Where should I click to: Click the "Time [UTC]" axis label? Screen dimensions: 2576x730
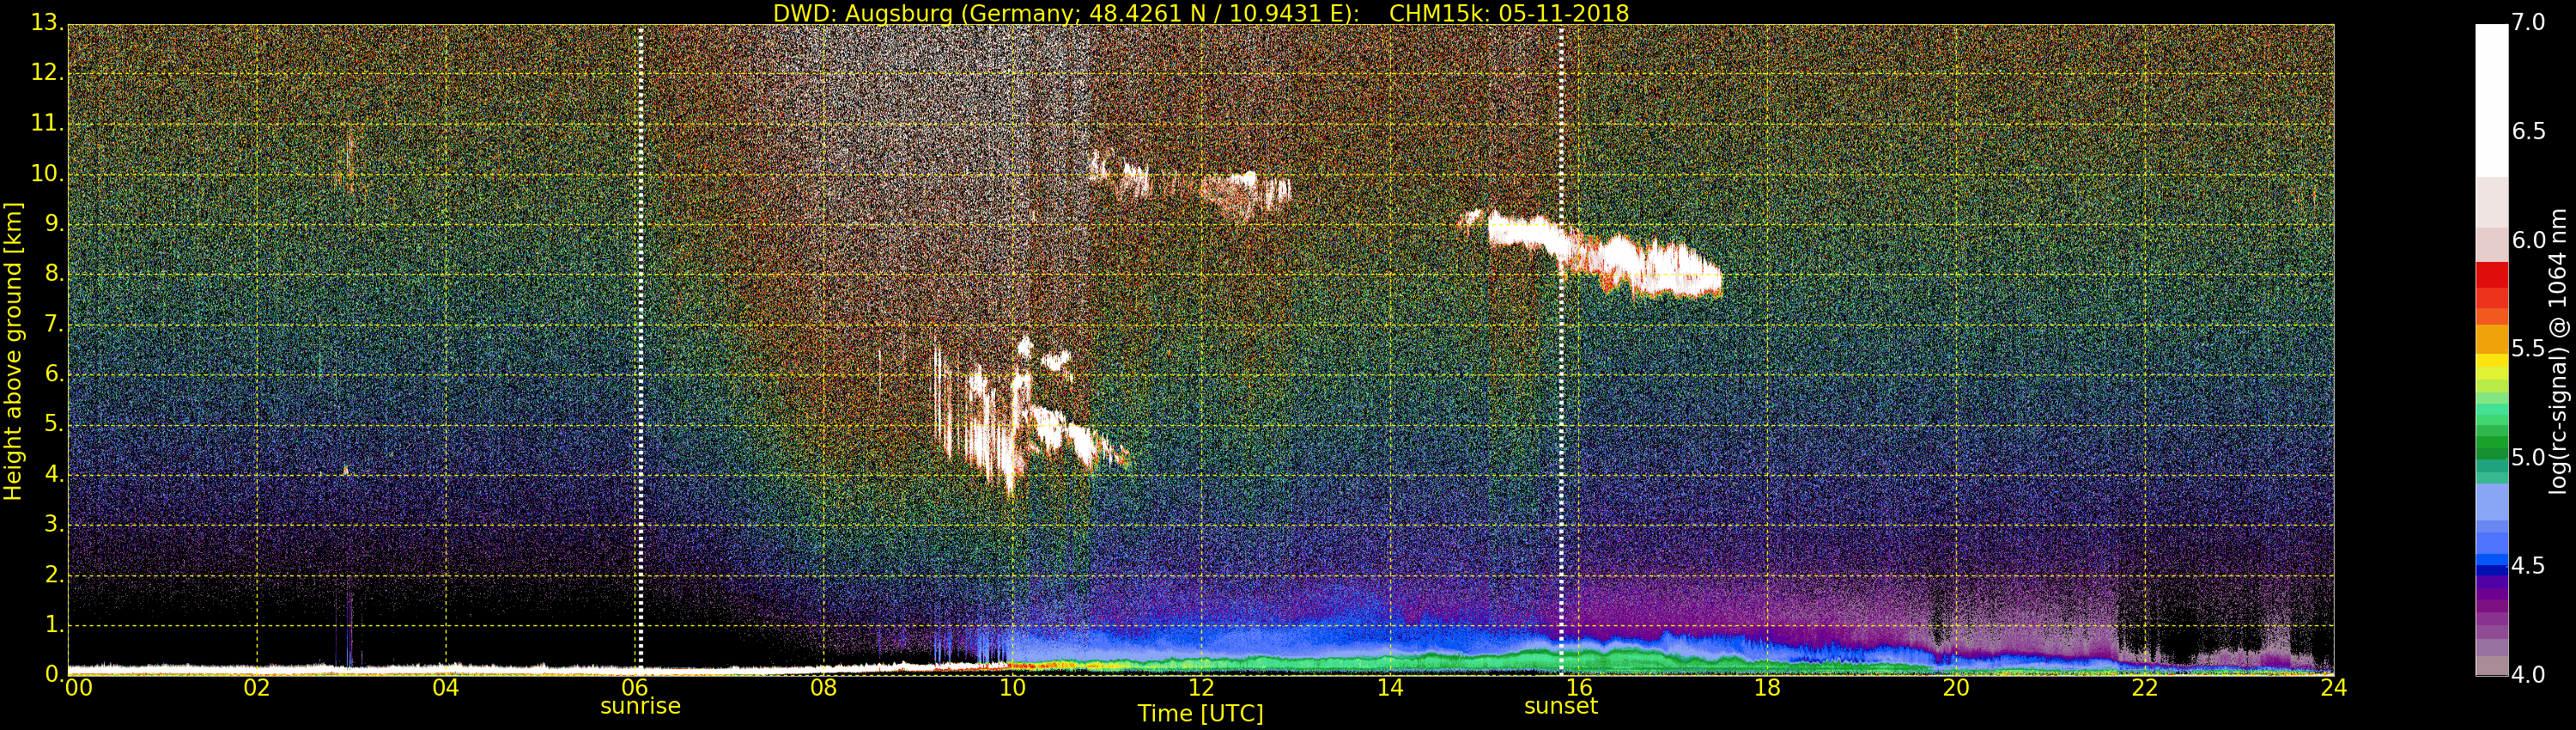pyautogui.click(x=1200, y=714)
